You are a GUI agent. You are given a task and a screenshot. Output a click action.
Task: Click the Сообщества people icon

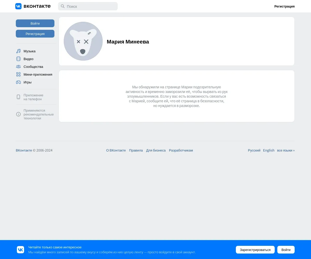[18, 67]
